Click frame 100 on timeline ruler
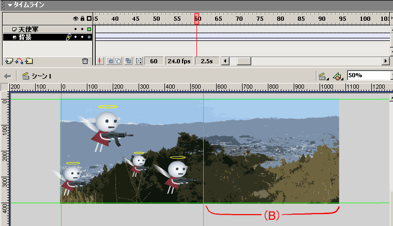The width and height of the screenshot is (393, 226). pos(365,19)
